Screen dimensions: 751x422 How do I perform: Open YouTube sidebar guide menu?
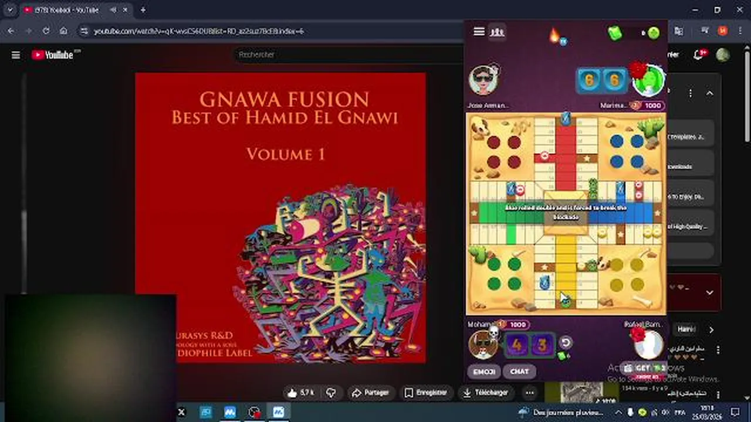pyautogui.click(x=16, y=55)
